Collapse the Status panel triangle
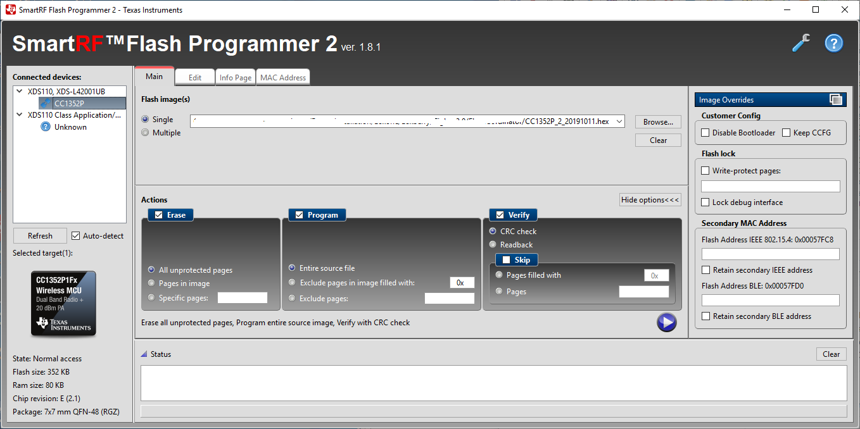 [x=144, y=354]
